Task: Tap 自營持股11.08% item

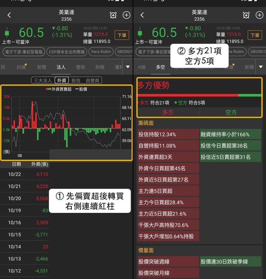Action: (x=168, y=146)
